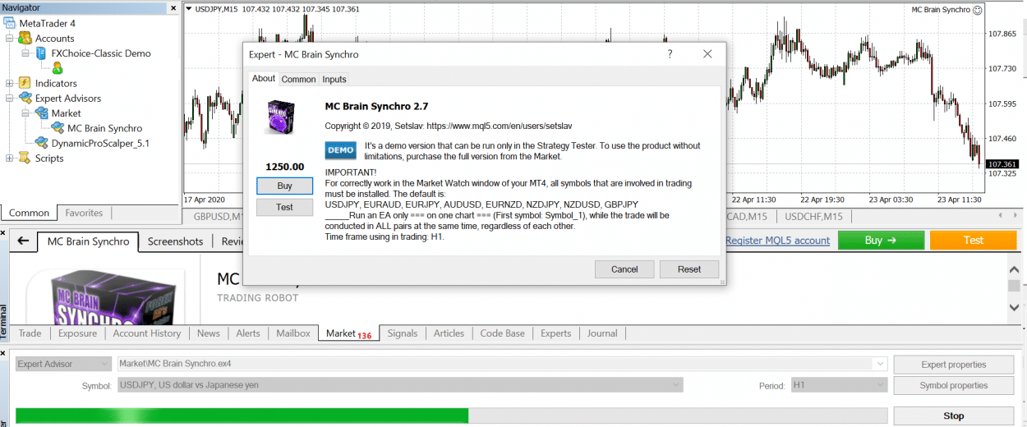Viewport: 1027px width, 427px height.
Task: Open the Exposure tab in Terminal
Action: click(78, 333)
